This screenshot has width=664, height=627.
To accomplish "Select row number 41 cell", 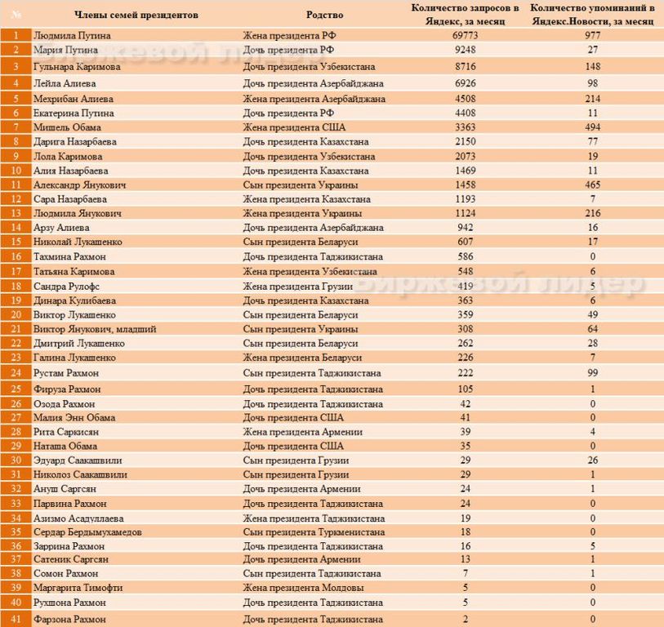I will point(16,619).
